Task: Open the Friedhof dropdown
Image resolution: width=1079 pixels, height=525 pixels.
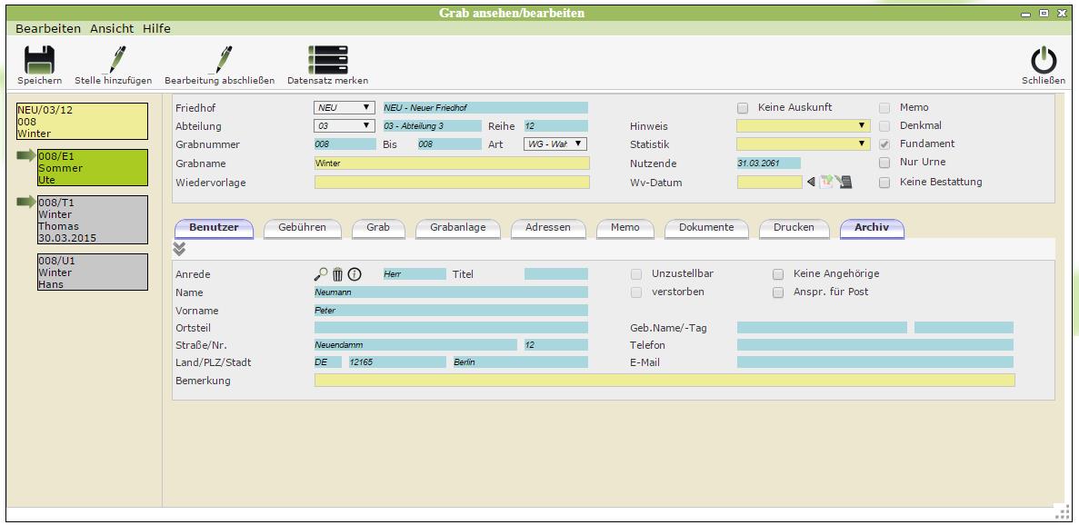Action: (344, 108)
